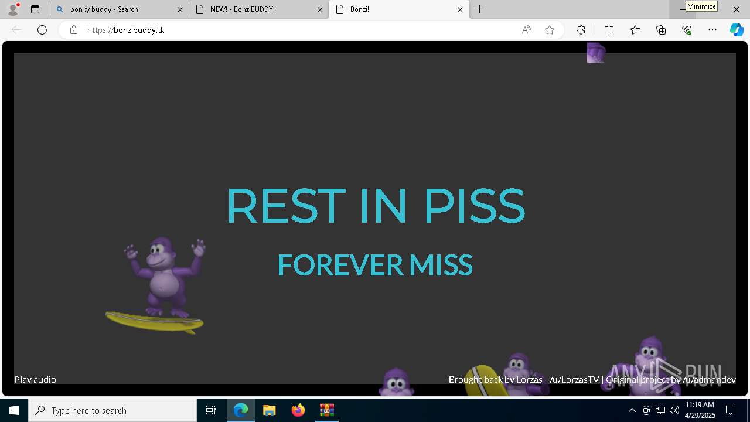Screen dimensions: 750x422
Task: Open a new browser tab
Action: (480, 9)
